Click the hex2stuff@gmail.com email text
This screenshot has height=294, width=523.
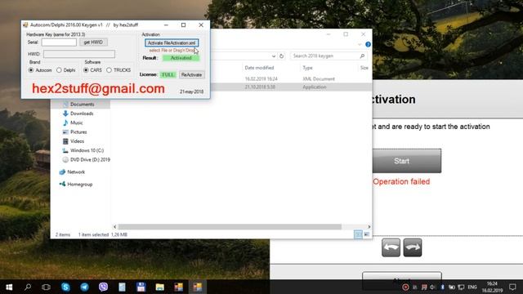click(98, 89)
